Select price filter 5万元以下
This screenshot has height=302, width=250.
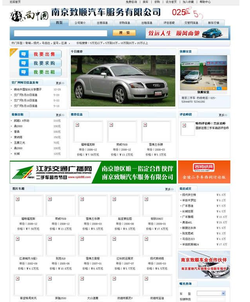tap(96, 43)
